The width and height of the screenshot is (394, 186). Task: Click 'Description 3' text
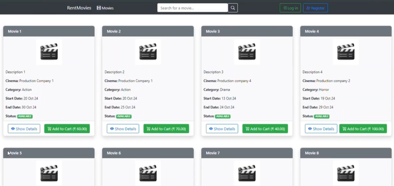(x=213, y=72)
